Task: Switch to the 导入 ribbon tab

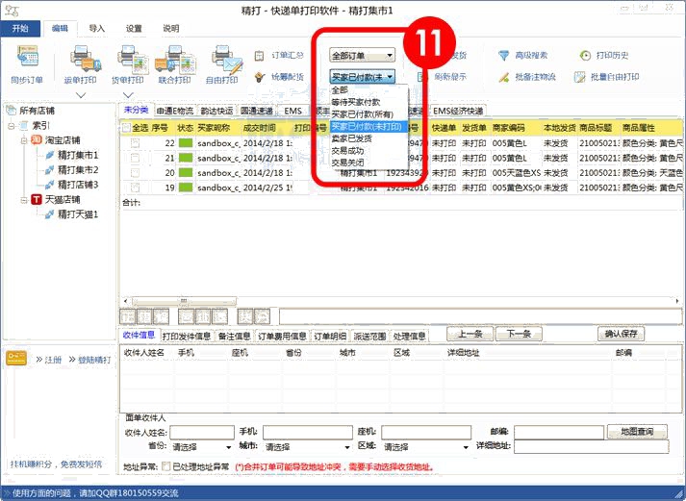Action: click(96, 29)
